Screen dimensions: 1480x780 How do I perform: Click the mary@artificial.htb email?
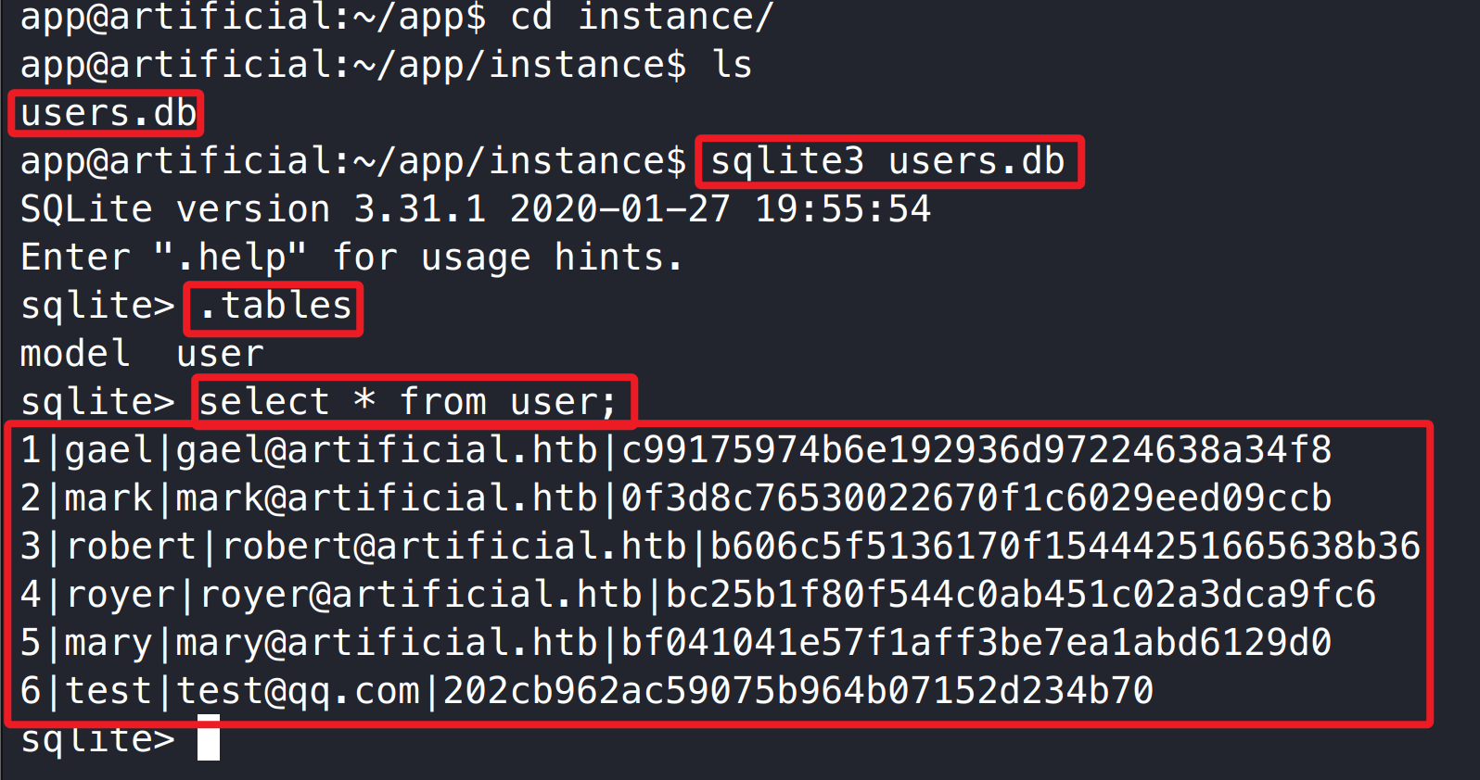pyautogui.click(x=387, y=643)
